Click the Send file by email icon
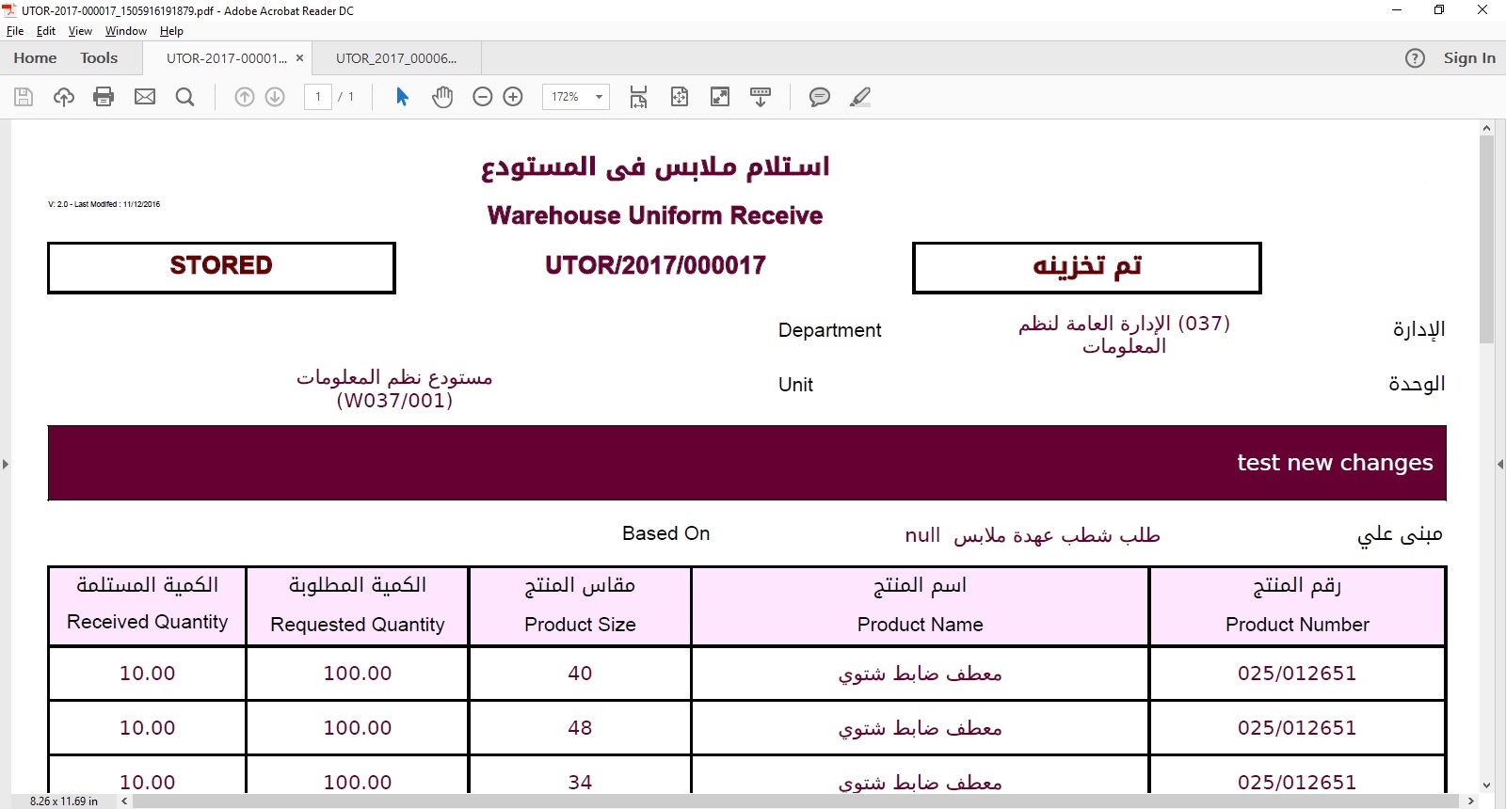The height and width of the screenshot is (809, 1506). tap(145, 97)
